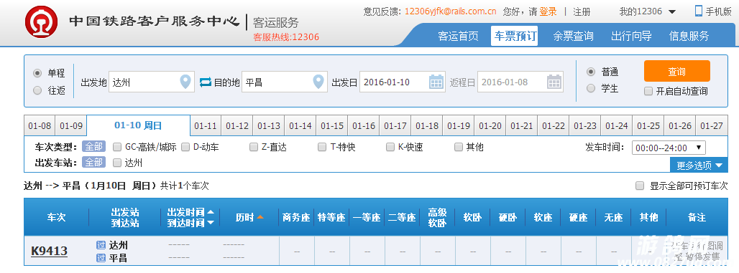Check the Z-直达 train type filter
The image size is (739, 273).
254,147
